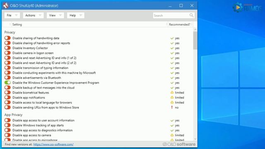Click the O&O ShutUp10 app logo icon
This screenshot has width=265, height=149.
click(x=5, y=5)
